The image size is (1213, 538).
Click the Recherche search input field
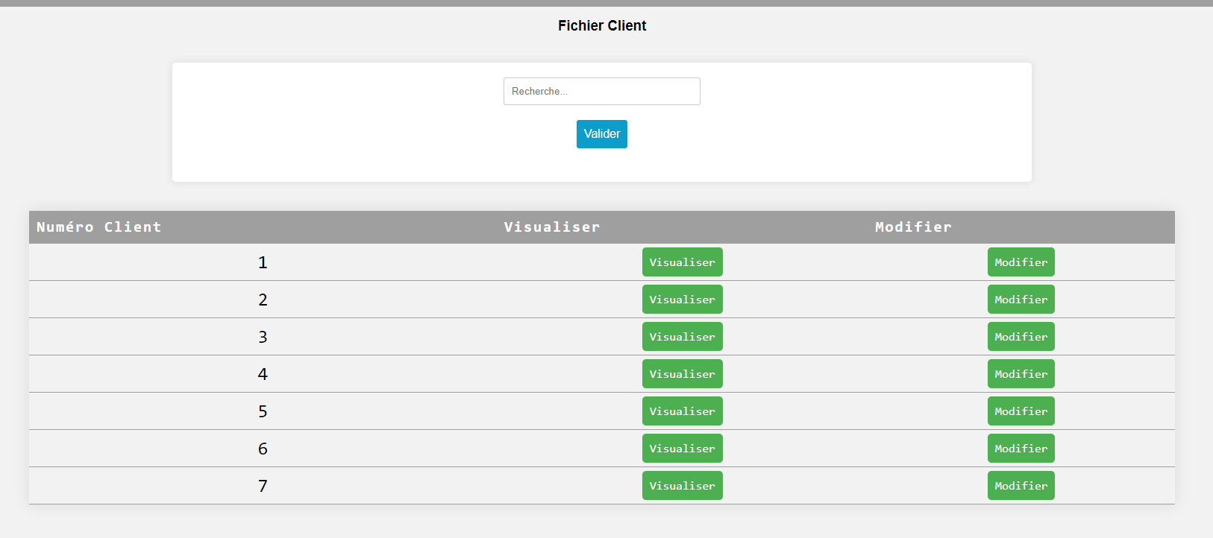tap(601, 91)
